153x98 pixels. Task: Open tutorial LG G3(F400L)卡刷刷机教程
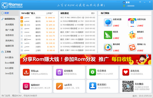tap(78, 47)
